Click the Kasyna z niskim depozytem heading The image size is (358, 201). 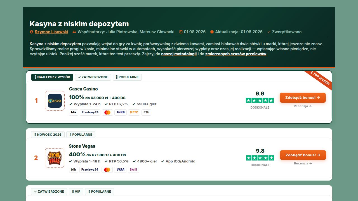[79, 24]
